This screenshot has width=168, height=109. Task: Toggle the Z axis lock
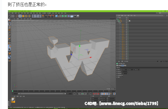coord(40,16)
